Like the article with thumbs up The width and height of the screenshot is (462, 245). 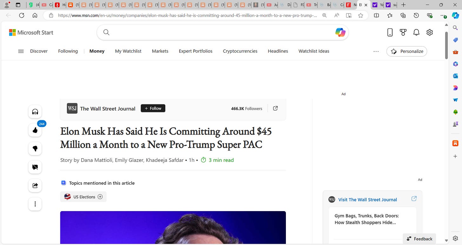[35, 130]
